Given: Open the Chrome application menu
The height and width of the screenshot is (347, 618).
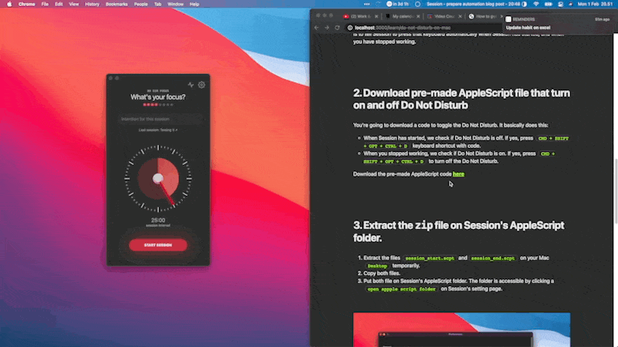Looking at the screenshot, I should coord(27,4).
